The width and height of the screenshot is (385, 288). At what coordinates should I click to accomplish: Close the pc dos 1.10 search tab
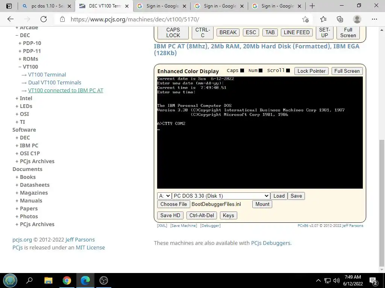[69, 6]
